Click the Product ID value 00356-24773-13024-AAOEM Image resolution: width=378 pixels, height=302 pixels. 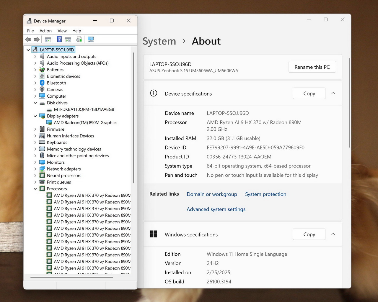pos(239,157)
